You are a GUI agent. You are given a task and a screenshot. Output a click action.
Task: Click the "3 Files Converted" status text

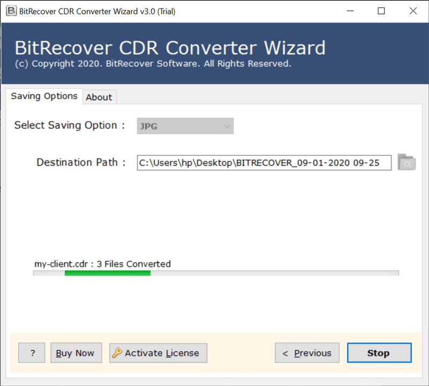pyautogui.click(x=134, y=264)
